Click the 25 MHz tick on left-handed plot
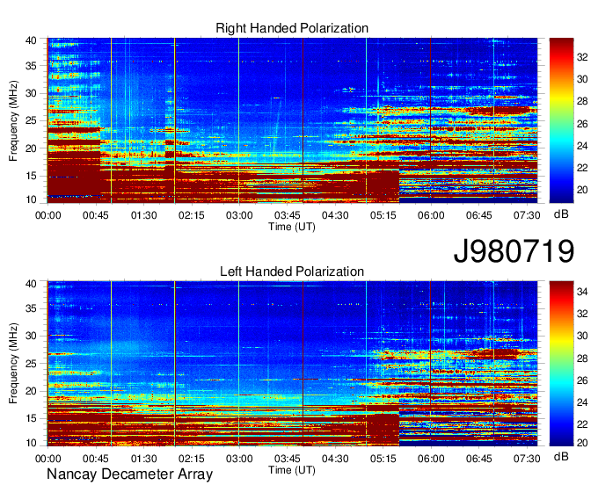 [31, 364]
